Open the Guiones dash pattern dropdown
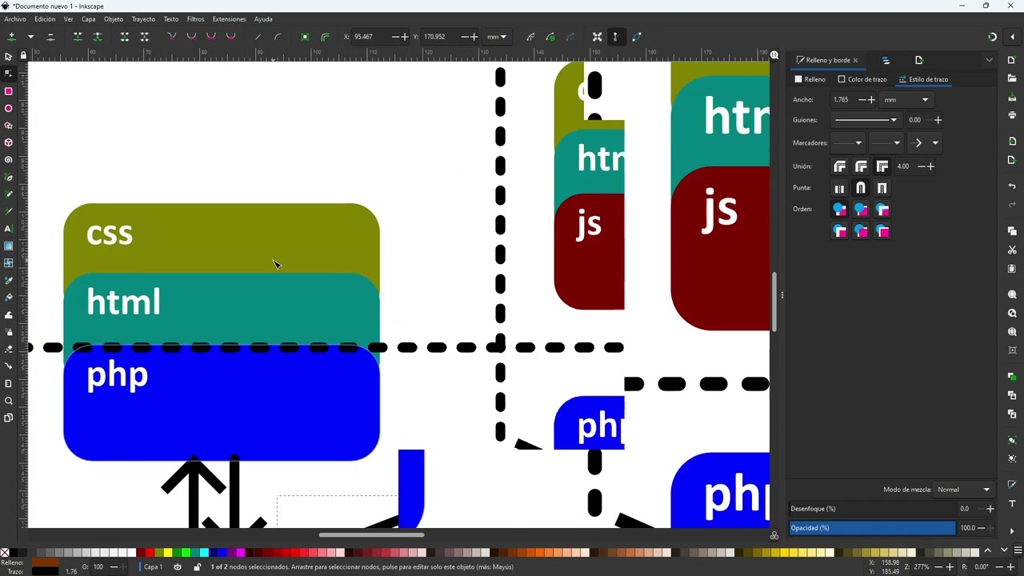Screen dimensions: 1024x576 pos(865,120)
